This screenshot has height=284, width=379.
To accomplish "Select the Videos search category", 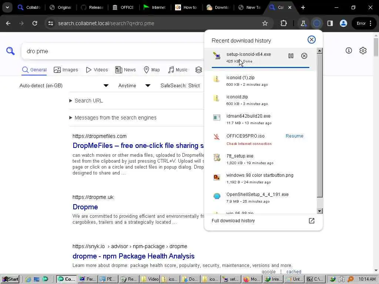I will tap(97, 70).
